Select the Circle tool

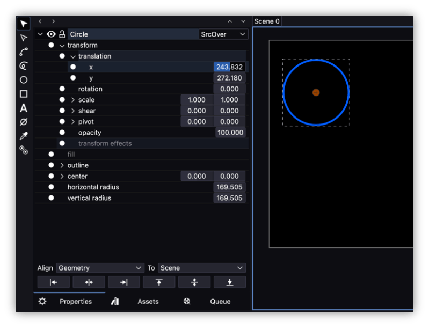point(24,80)
